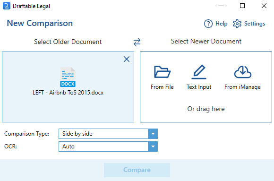Open the Auto OCR combo box
Image resolution: width=274 pixels, height=181 pixels.
[x=108, y=147]
